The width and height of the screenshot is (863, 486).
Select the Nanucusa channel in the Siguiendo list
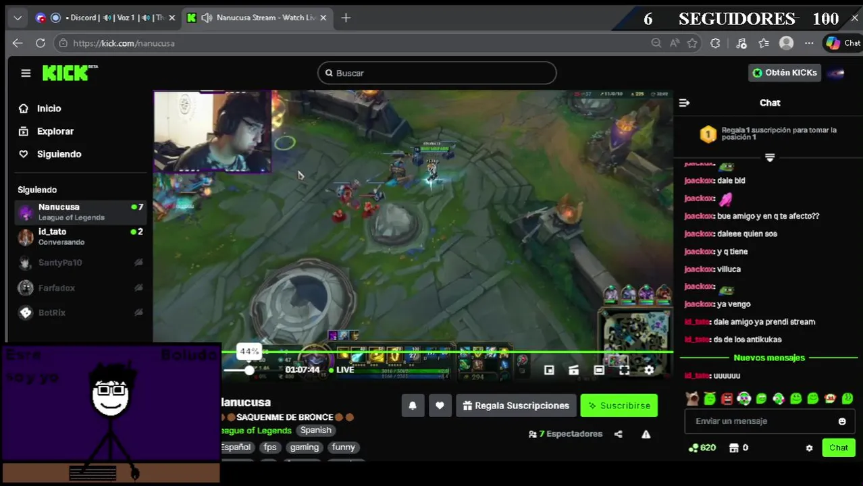click(x=81, y=212)
